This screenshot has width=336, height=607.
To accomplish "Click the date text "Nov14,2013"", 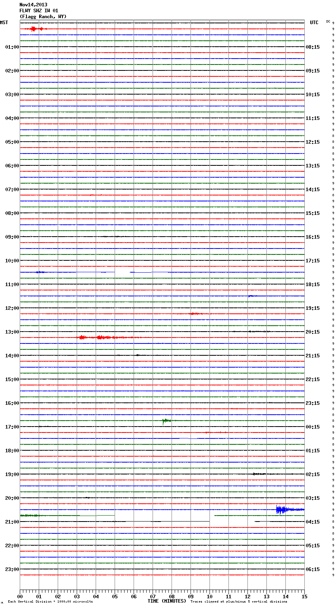I will click(x=33, y=5).
